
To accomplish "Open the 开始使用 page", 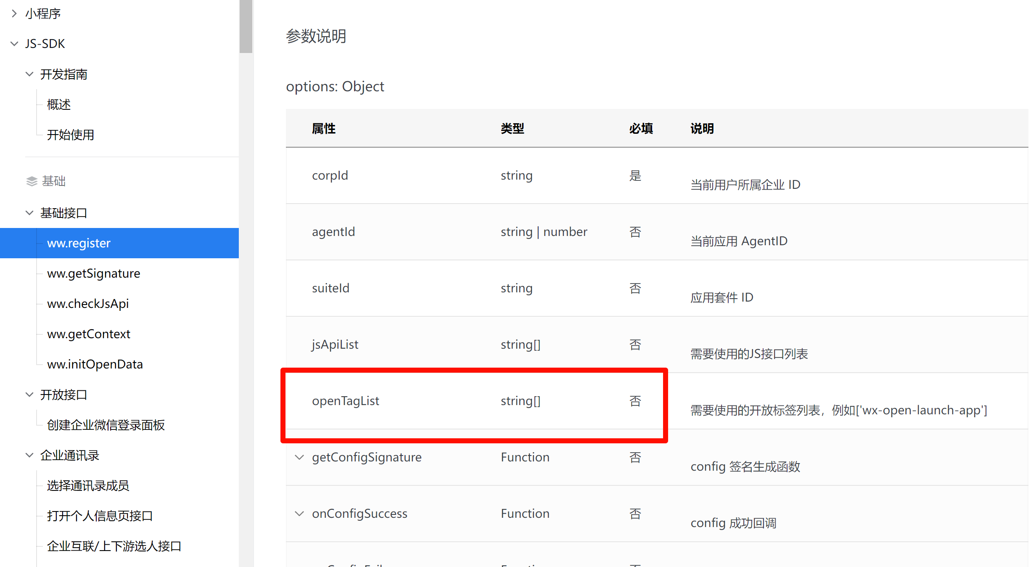I will click(x=70, y=135).
